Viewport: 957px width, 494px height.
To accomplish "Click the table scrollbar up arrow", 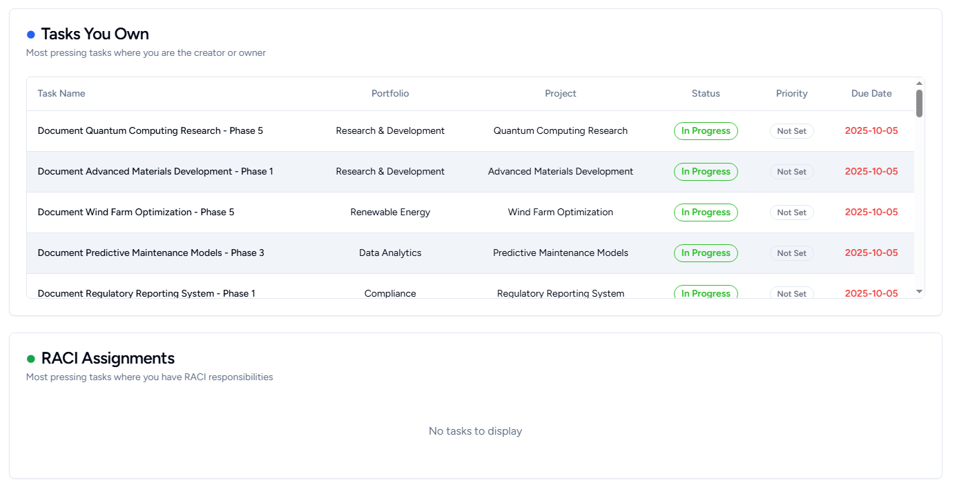I will click(919, 83).
